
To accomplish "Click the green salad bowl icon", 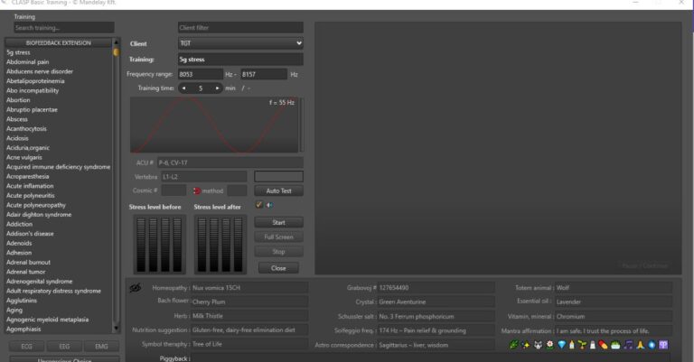I will (615, 345).
